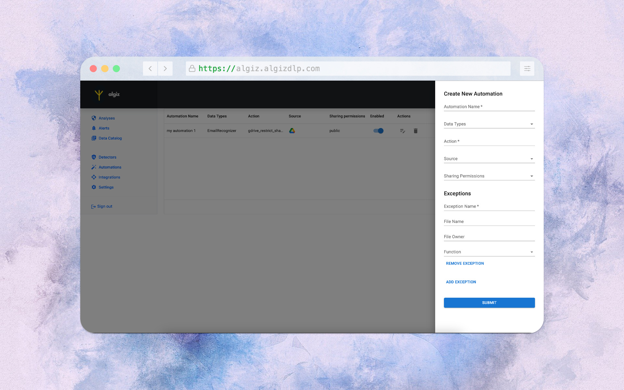Delete my automation 1 with trash icon
Viewport: 624px width, 390px height.
tap(415, 131)
